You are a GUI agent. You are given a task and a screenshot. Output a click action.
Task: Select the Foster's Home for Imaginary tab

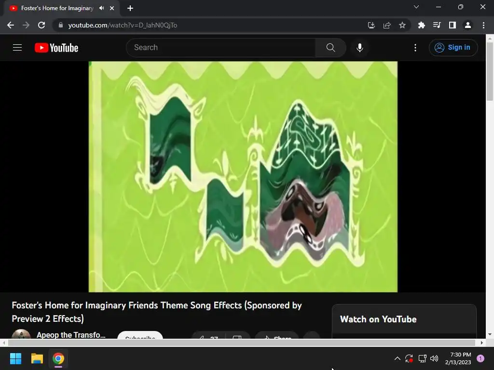pos(57,8)
